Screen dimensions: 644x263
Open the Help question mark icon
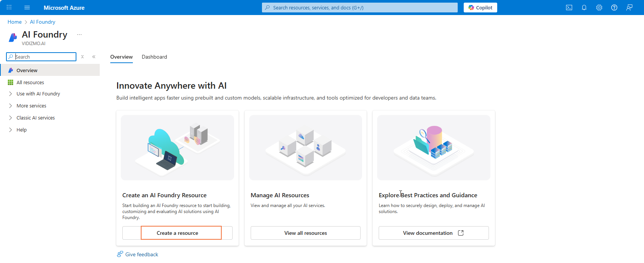[x=614, y=8]
